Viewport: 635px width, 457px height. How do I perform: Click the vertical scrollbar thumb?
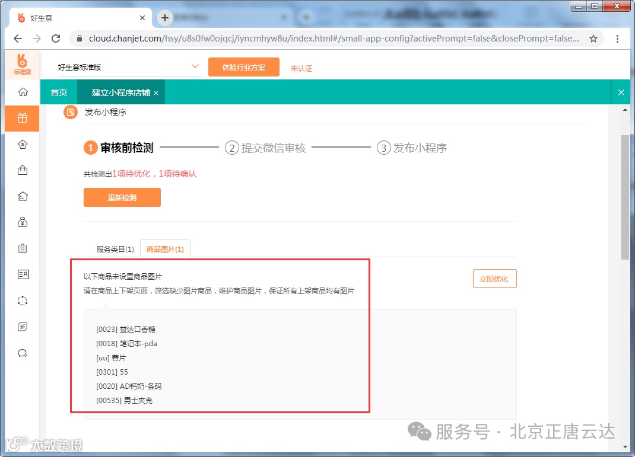click(625, 197)
